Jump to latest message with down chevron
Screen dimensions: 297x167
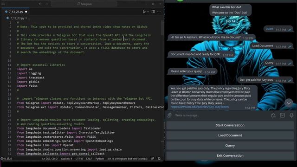289,103
